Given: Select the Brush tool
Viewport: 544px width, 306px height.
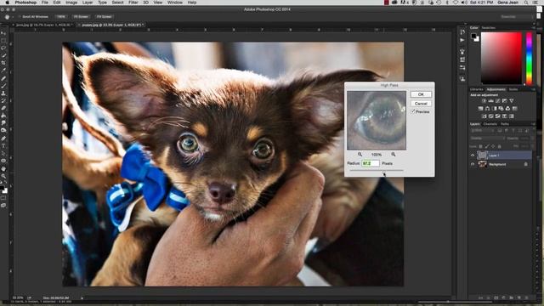Looking at the screenshot, I should tap(3, 86).
